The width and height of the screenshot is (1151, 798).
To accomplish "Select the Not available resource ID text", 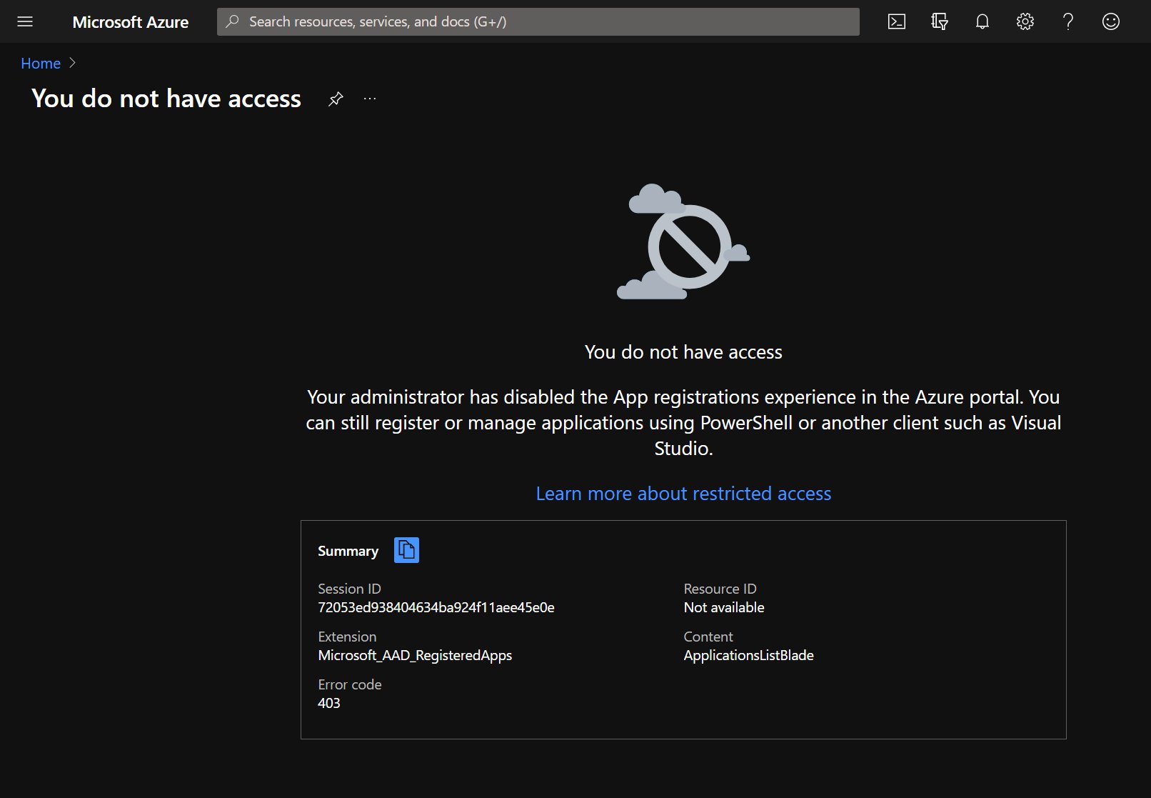I will (724, 607).
